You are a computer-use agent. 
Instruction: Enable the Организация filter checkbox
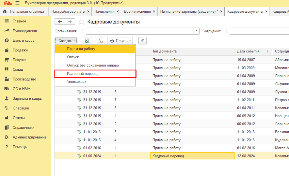[x=81, y=31]
